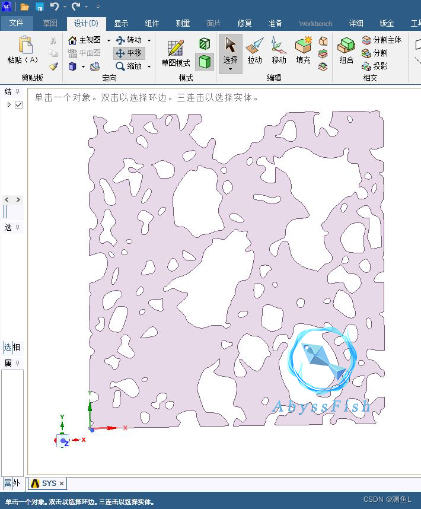Expand the 转动 dropdown arrow
Viewport: 421px width, 509px height.
149,40
